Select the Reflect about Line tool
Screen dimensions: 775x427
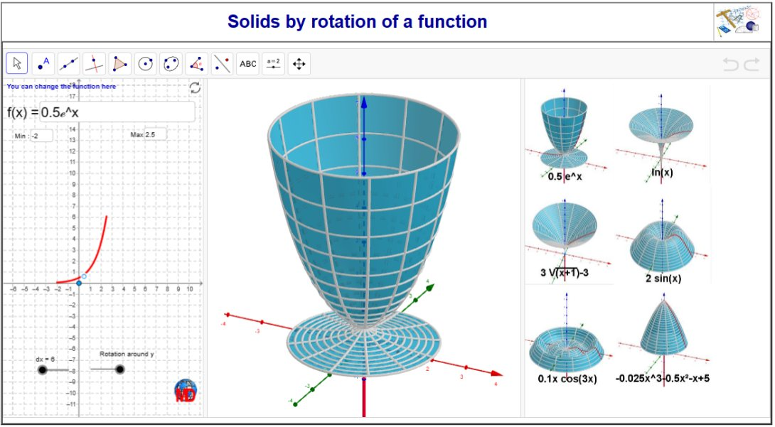[x=221, y=63]
